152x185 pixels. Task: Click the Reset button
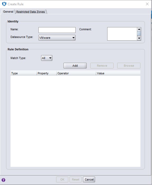[x=76, y=179]
